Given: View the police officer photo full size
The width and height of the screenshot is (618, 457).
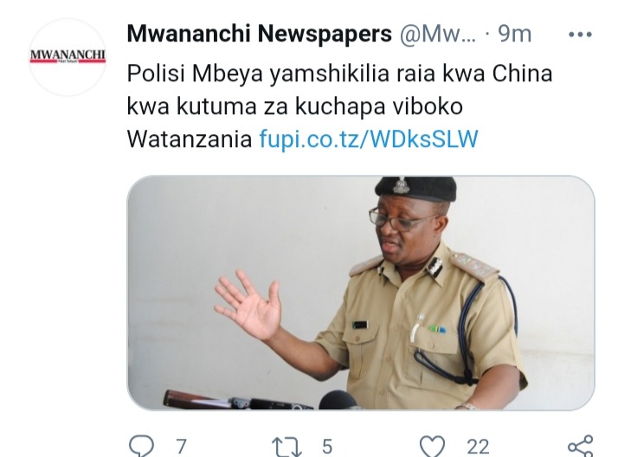Looking at the screenshot, I should pyautogui.click(x=361, y=293).
